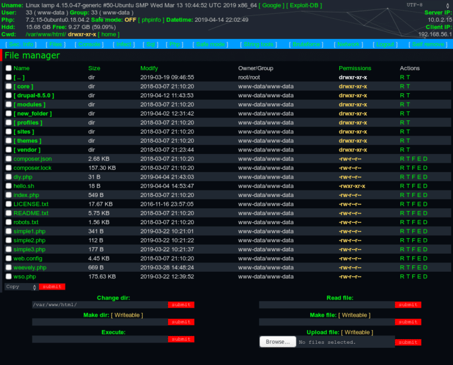The height and width of the screenshot is (365, 453).
Task: Open the String tools menu item
Action: click(259, 44)
